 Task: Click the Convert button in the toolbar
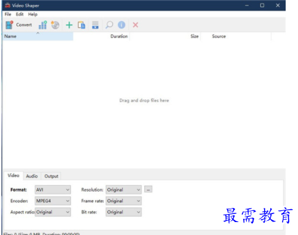tap(19, 25)
